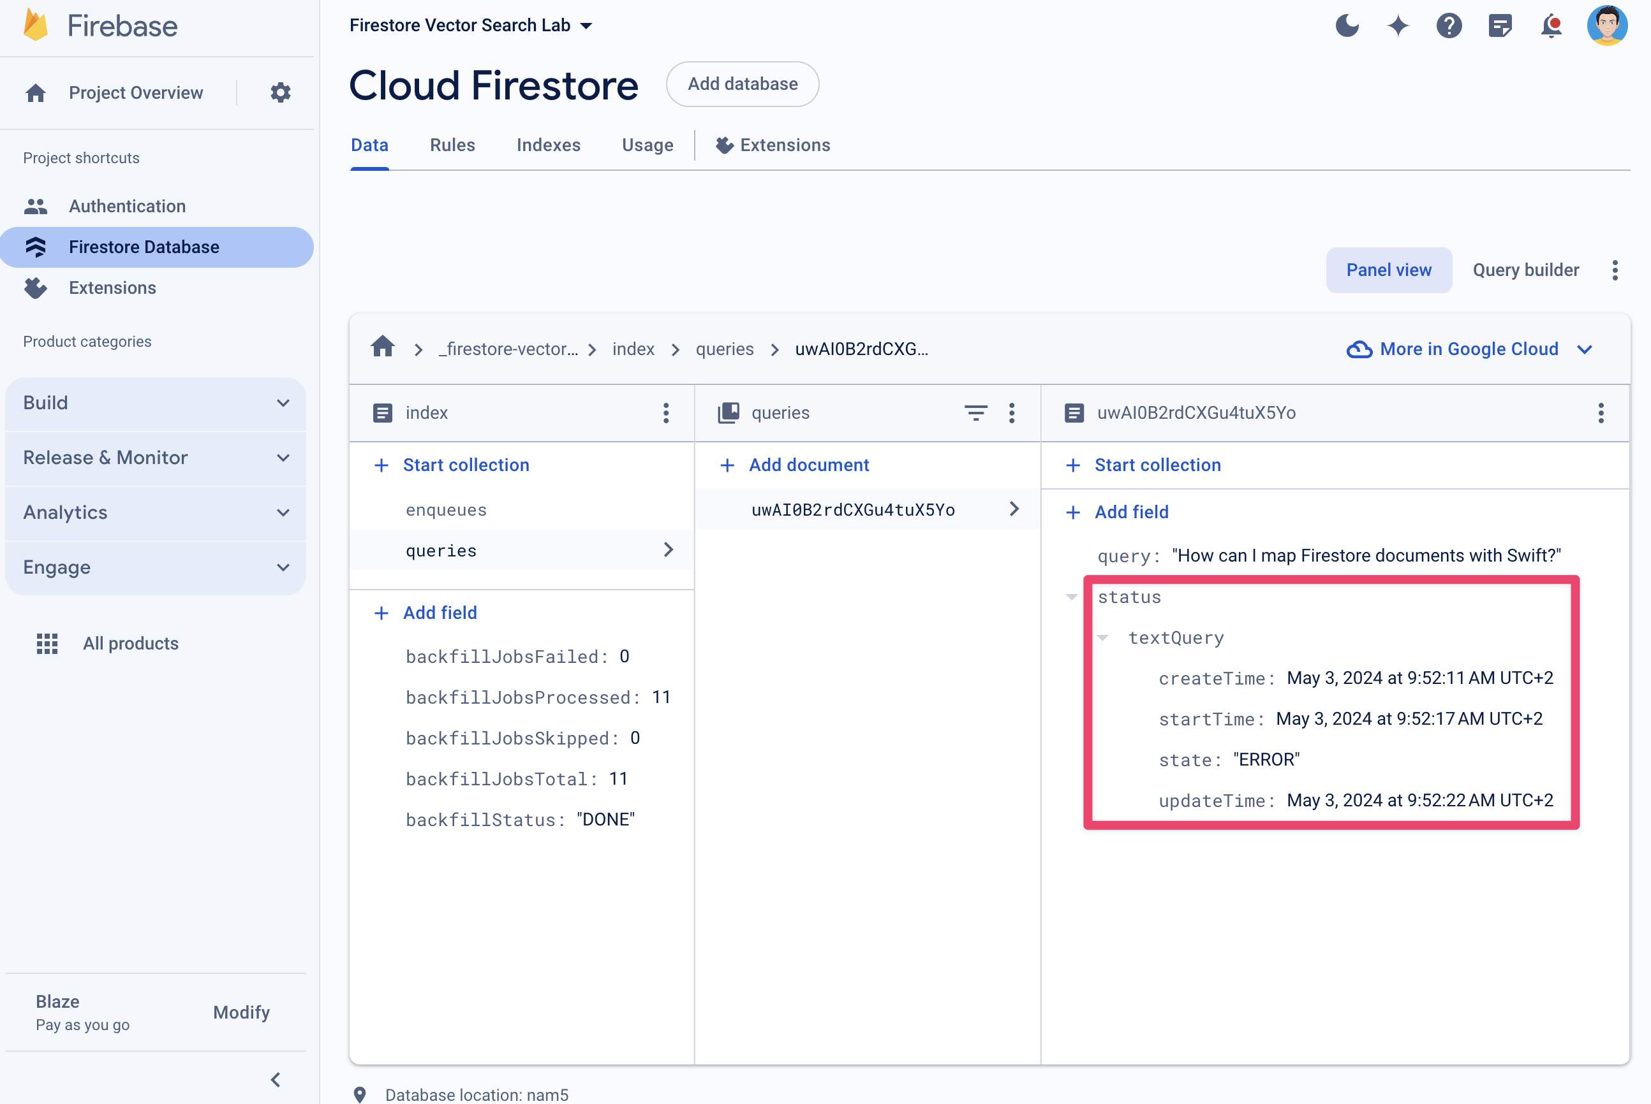Click Add database button
This screenshot has height=1104, width=1651.
741,84
